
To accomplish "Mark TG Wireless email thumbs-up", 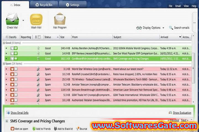I will (x=16, y=79).
